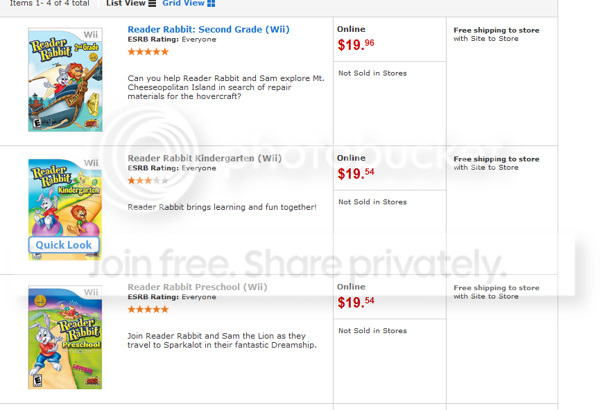Click $19.54 online price for Kindergarten
This screenshot has height=410, width=604.
[356, 174]
